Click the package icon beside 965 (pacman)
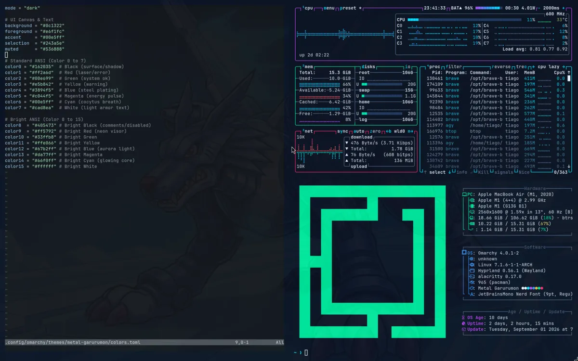578x361 pixels. [x=473, y=282]
